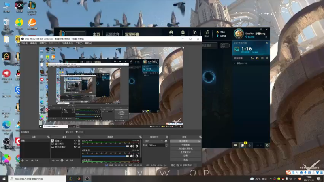324x182 pixels.
Task: Open the Loot crafting icon in League client
Action: click(195, 33)
